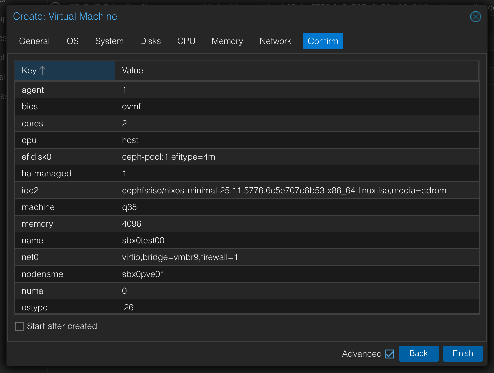
Task: Switch to the CPU tab
Action: click(x=186, y=41)
